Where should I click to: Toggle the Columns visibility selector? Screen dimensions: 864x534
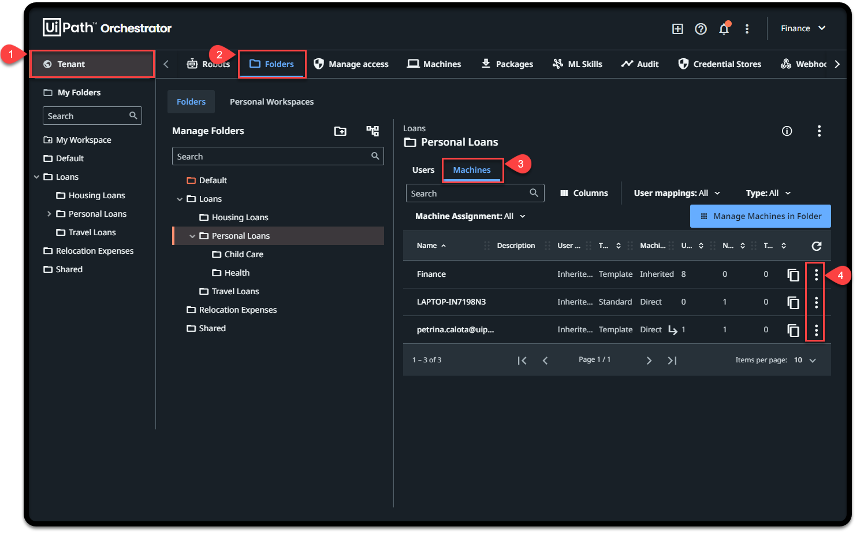[584, 193]
